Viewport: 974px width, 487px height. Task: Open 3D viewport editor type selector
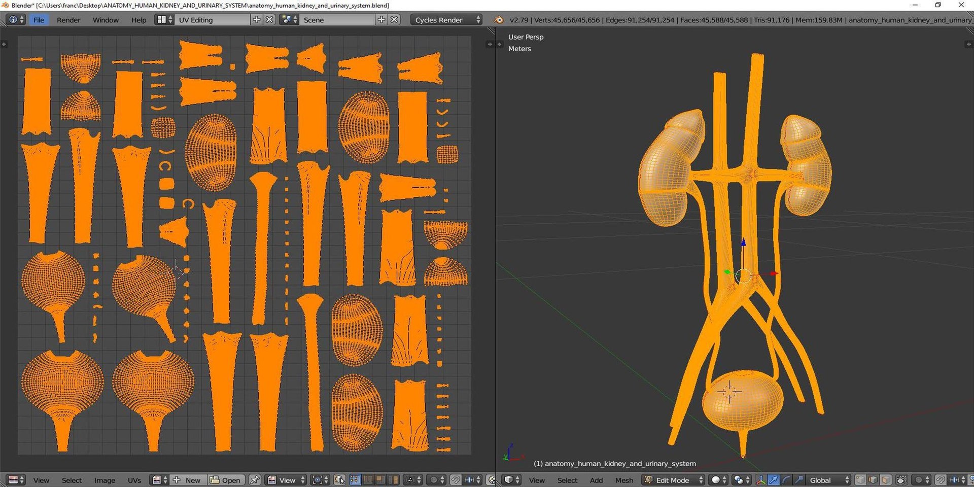click(x=512, y=480)
